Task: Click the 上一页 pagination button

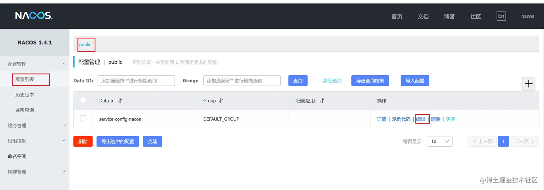Action: pos(482,141)
